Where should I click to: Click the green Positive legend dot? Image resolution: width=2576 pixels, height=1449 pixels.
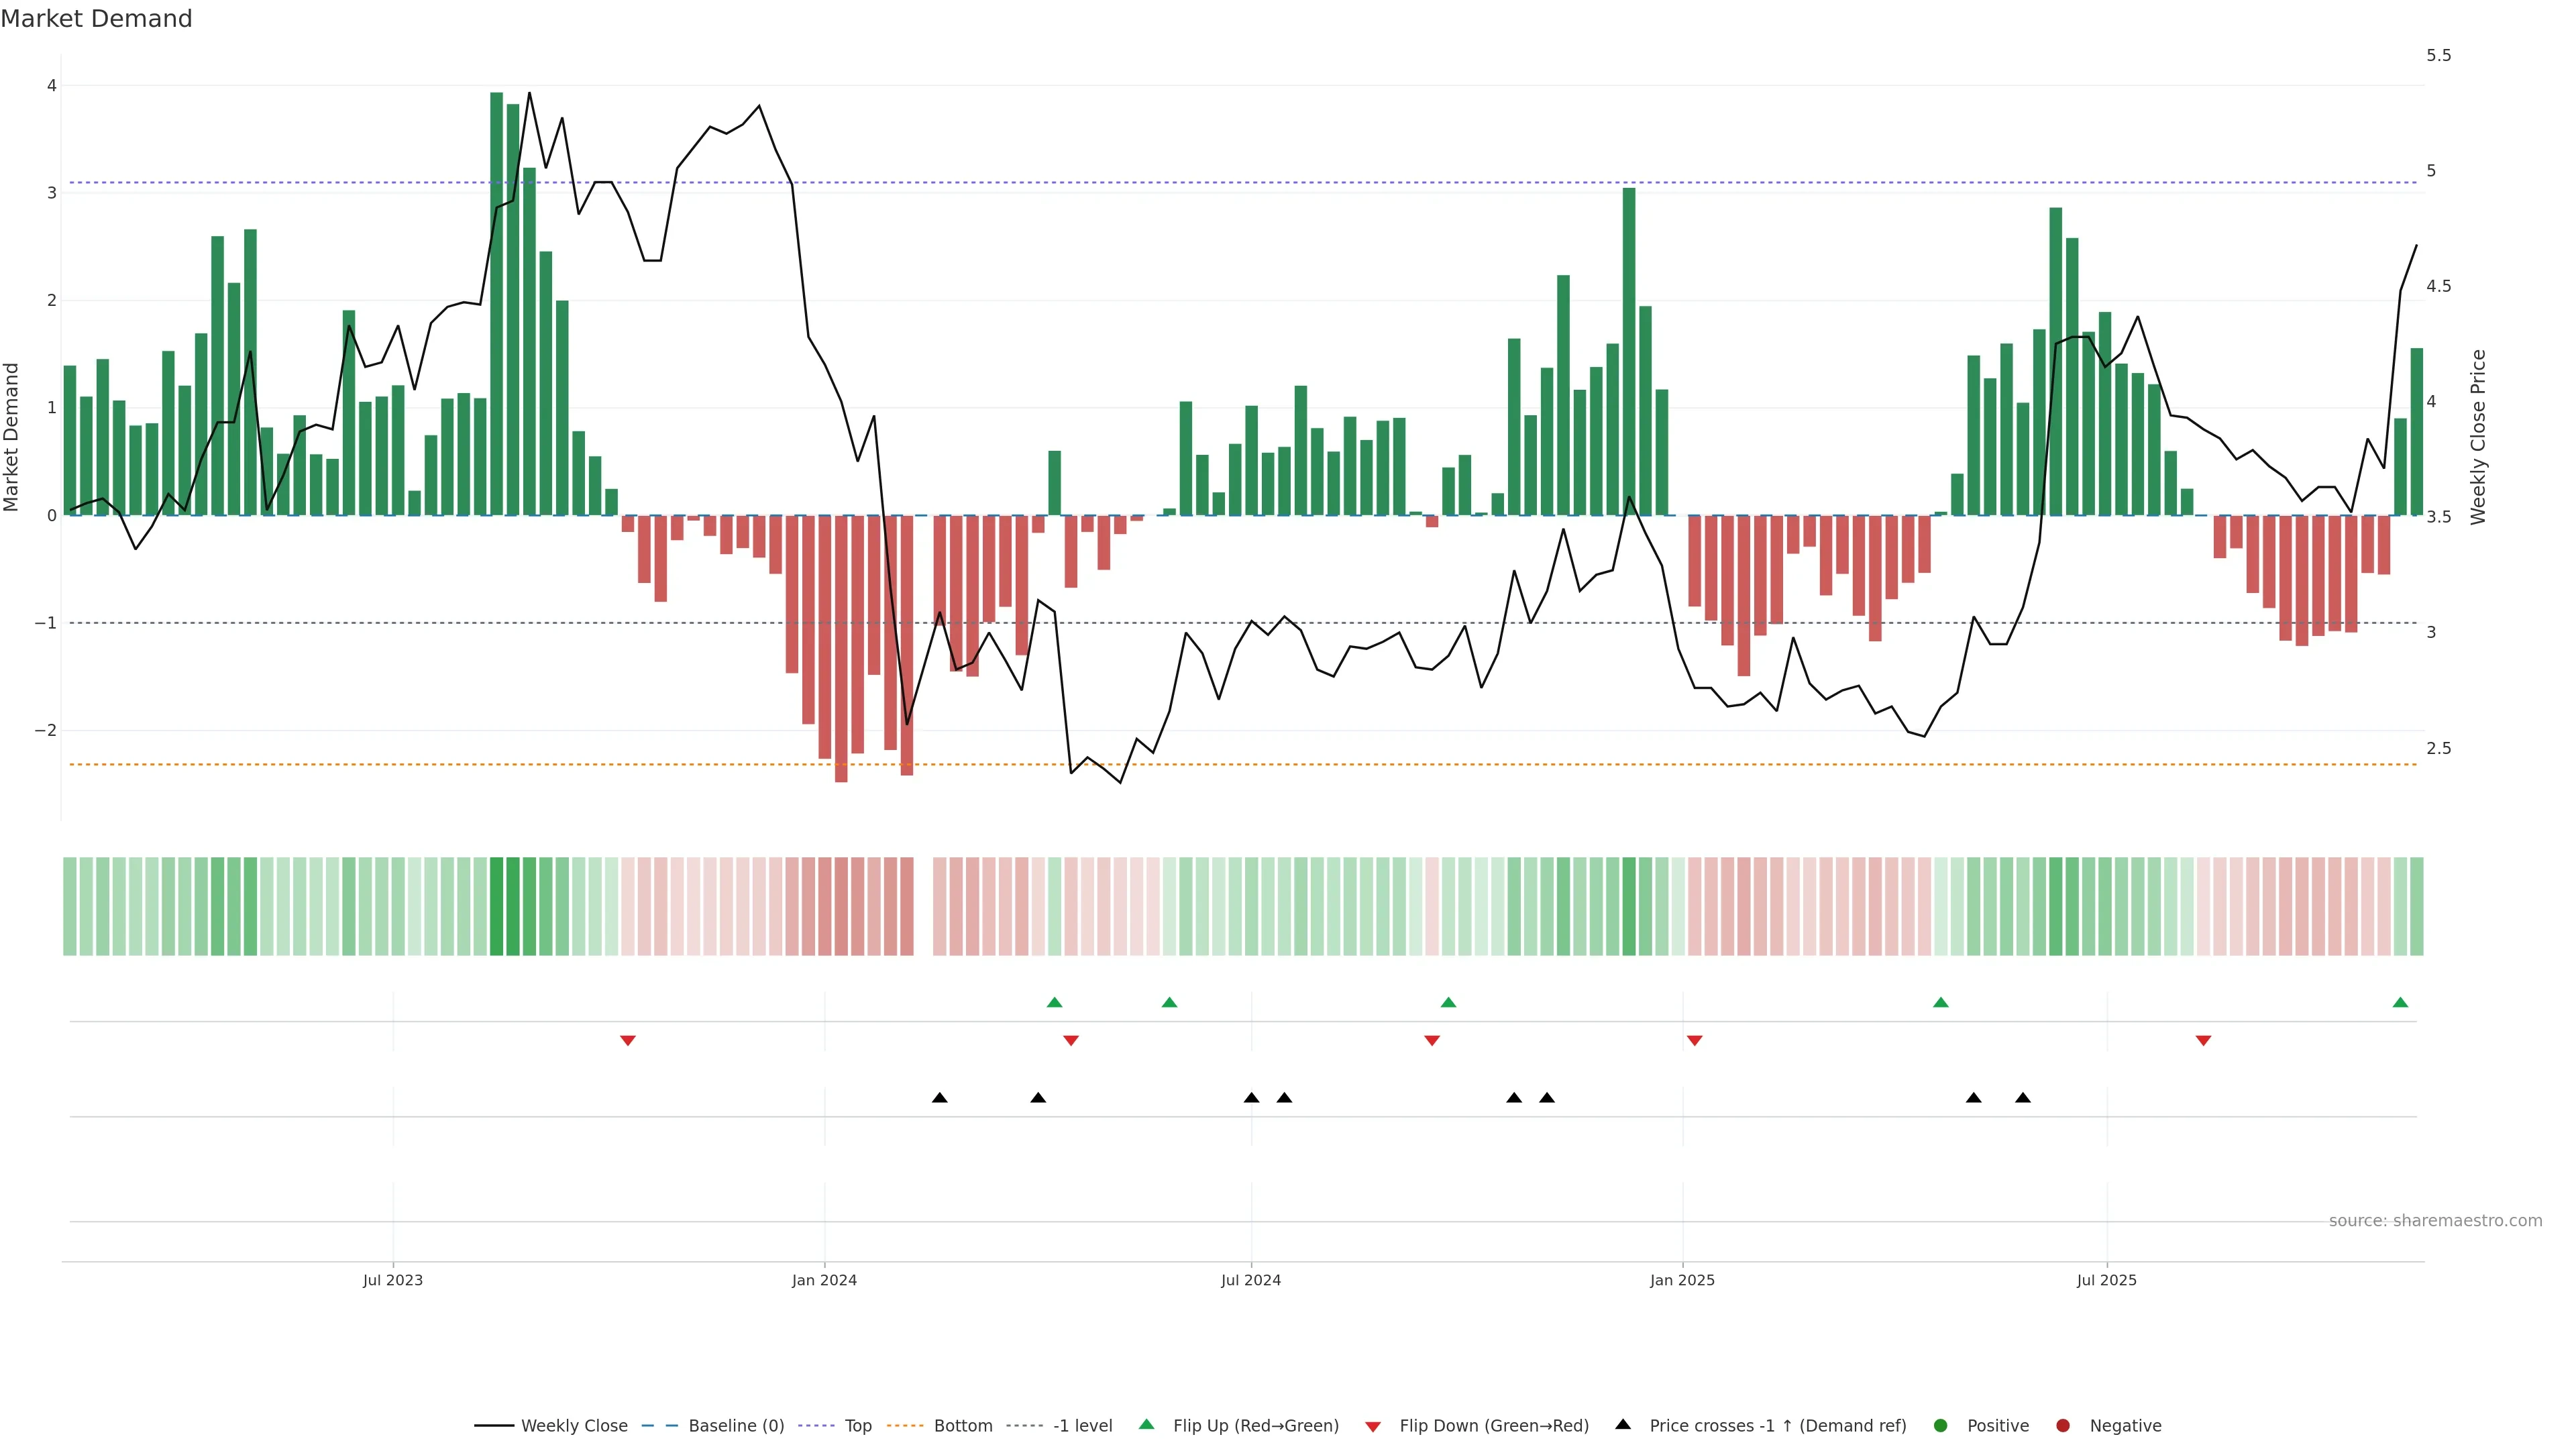coord(1941,1426)
